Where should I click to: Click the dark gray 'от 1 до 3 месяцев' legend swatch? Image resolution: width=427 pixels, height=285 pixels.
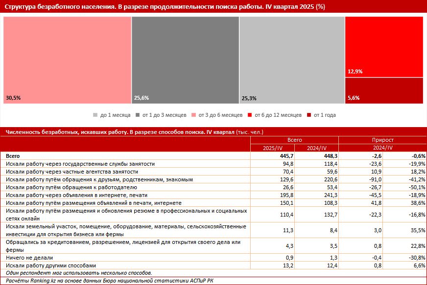pos(138,115)
